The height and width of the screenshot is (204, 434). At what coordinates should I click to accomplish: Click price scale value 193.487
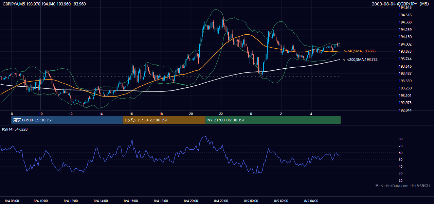(405, 73)
